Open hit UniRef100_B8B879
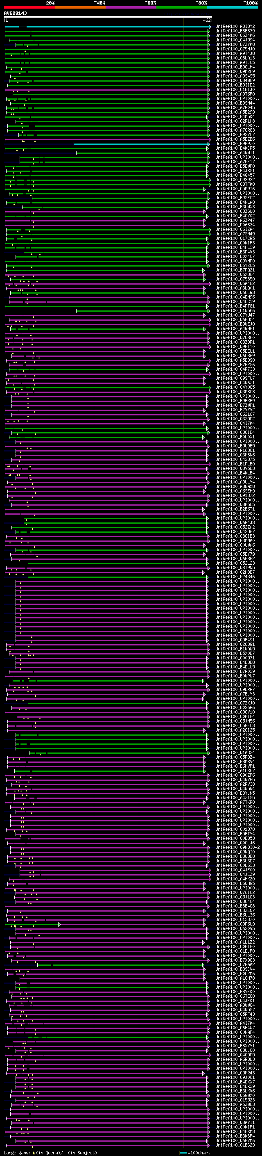 pos(235,31)
